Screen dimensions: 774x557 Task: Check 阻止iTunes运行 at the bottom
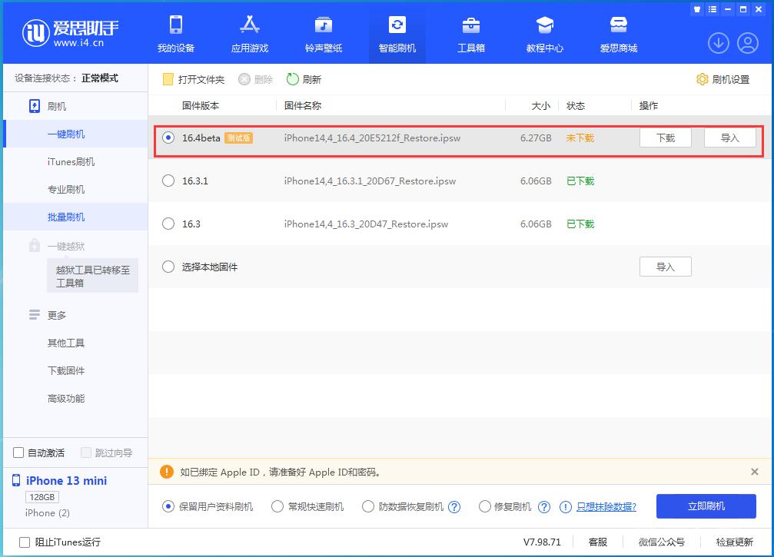(x=25, y=542)
